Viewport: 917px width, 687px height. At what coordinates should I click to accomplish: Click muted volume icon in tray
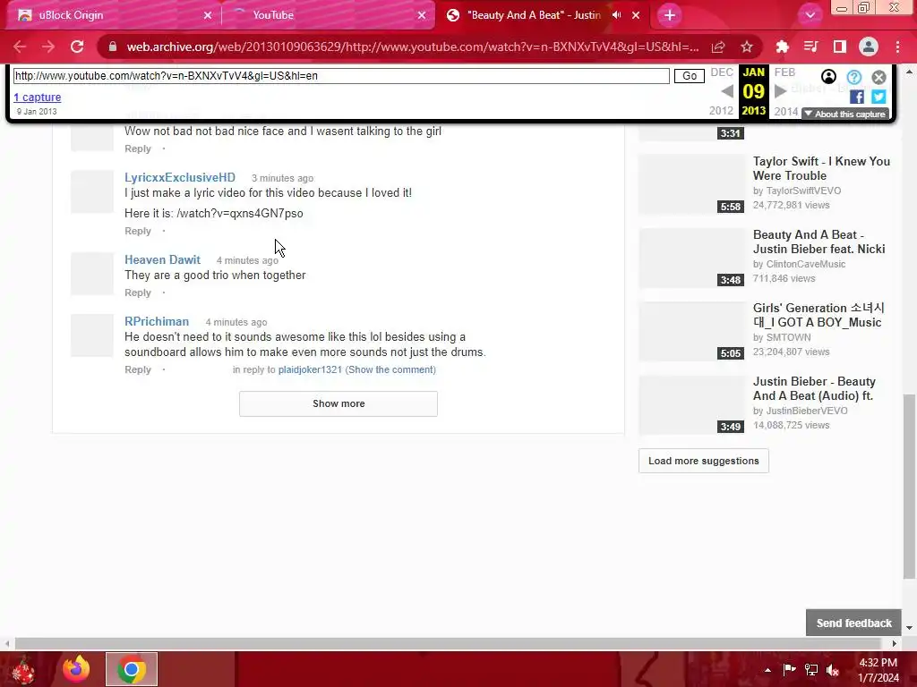coord(833,670)
